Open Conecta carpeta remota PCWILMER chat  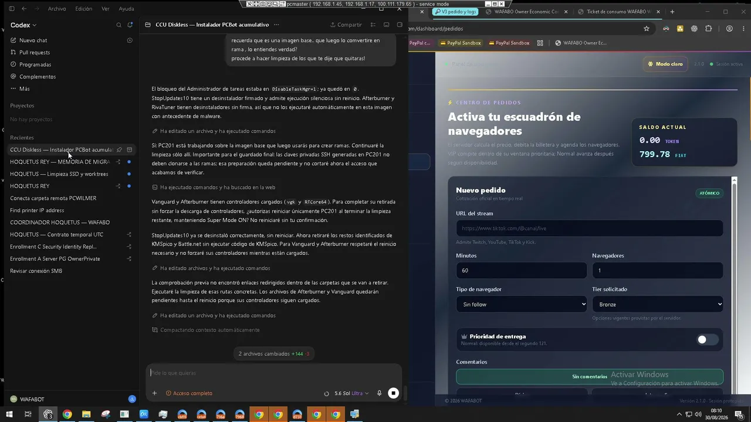(53, 198)
